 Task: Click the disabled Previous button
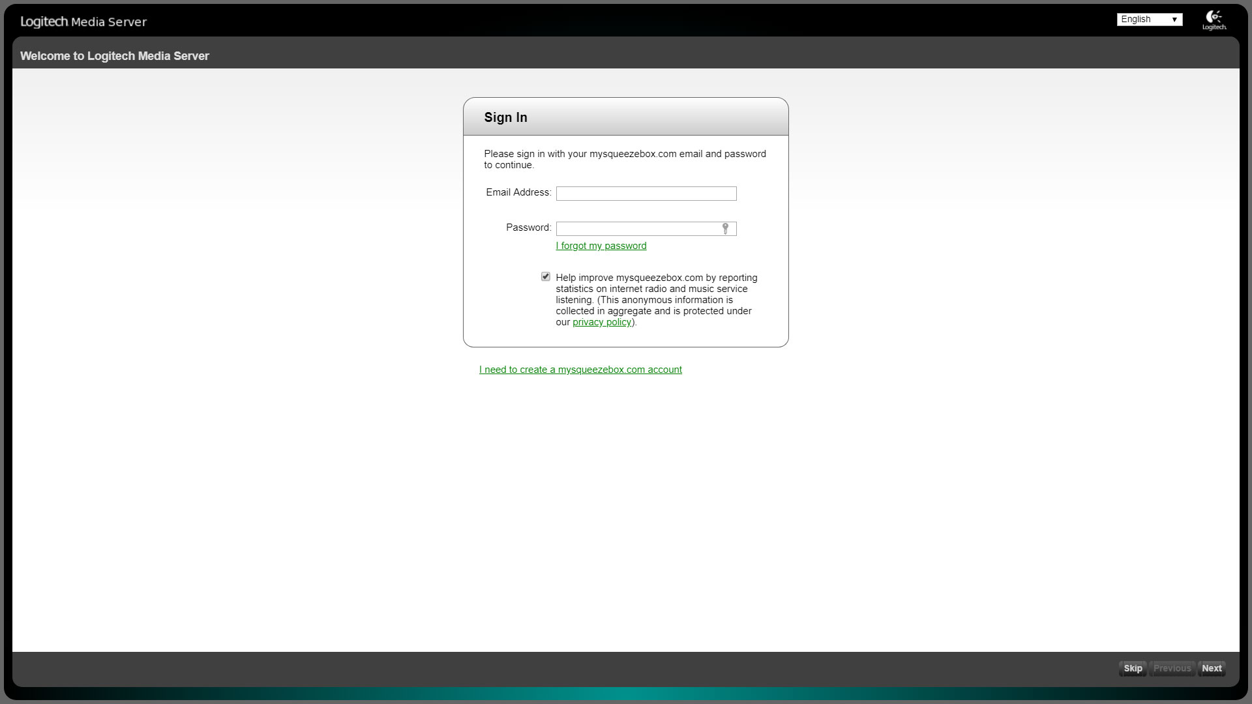click(1172, 668)
